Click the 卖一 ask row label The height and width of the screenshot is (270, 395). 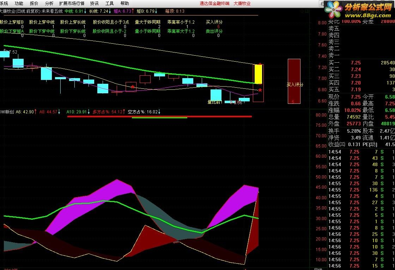coord(334,55)
